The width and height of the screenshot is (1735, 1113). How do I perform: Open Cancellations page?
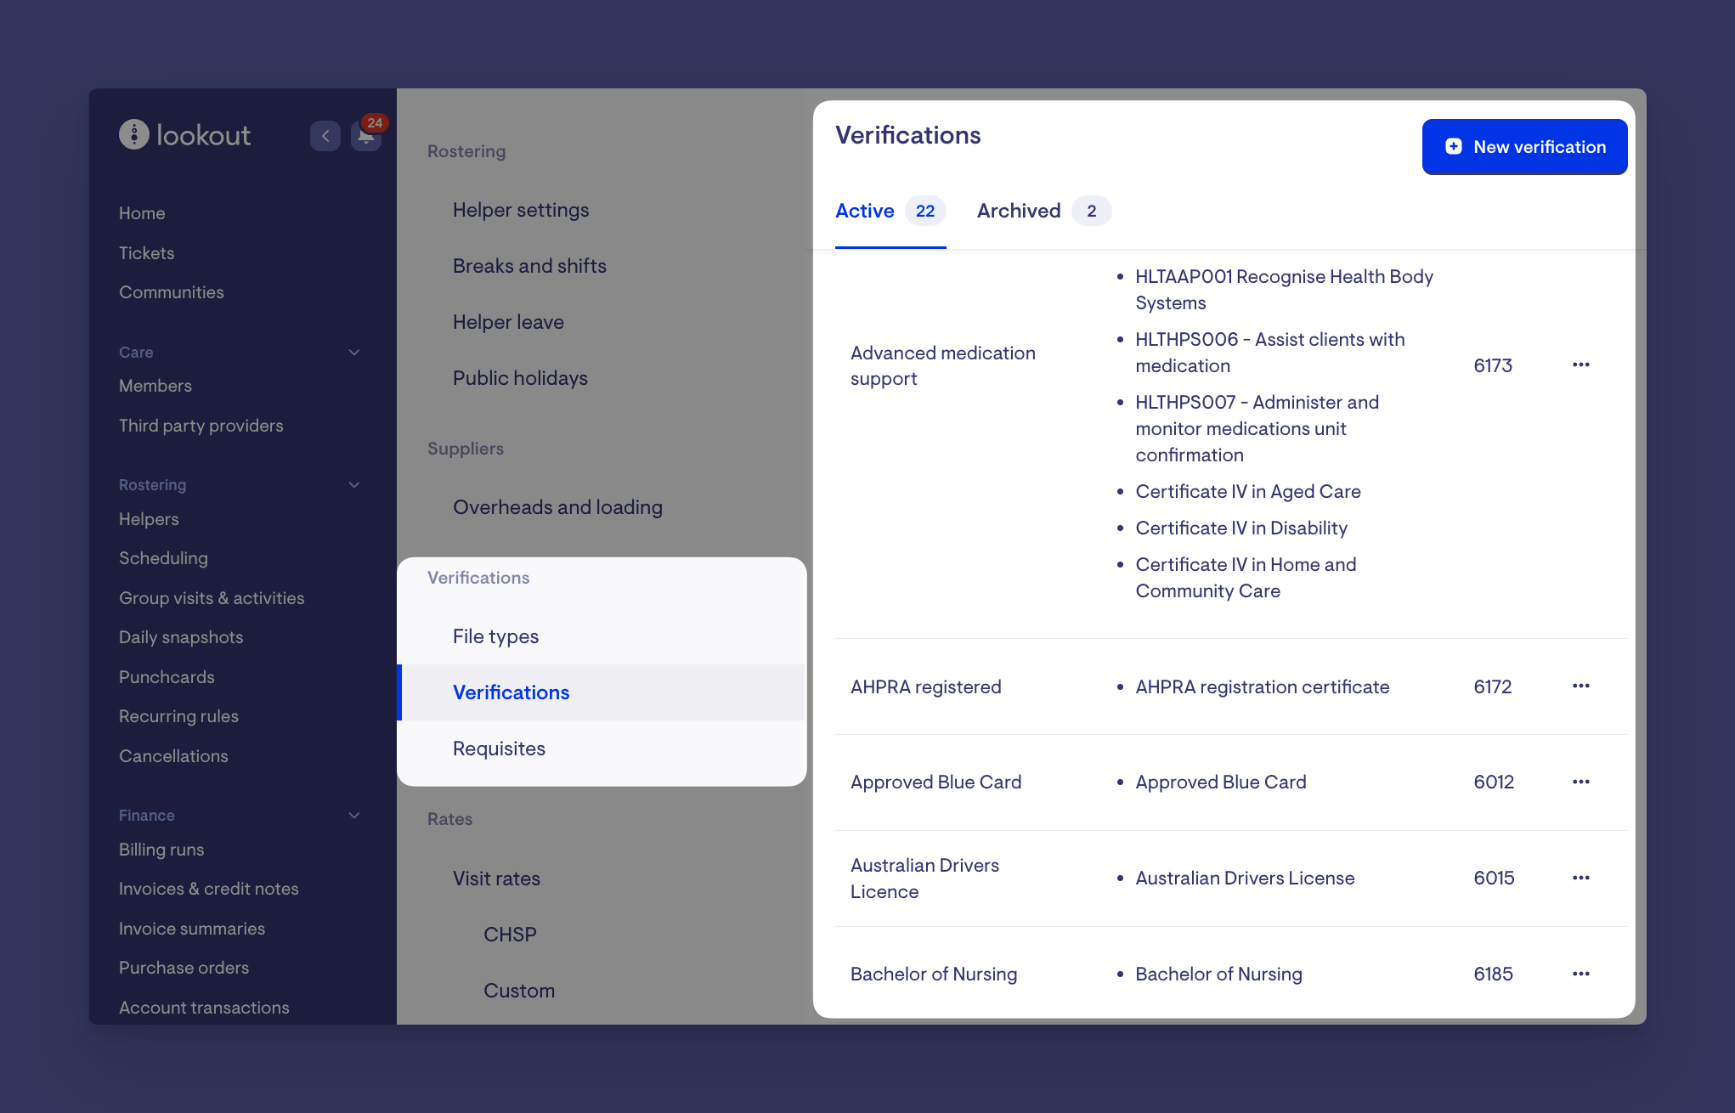pyautogui.click(x=173, y=756)
